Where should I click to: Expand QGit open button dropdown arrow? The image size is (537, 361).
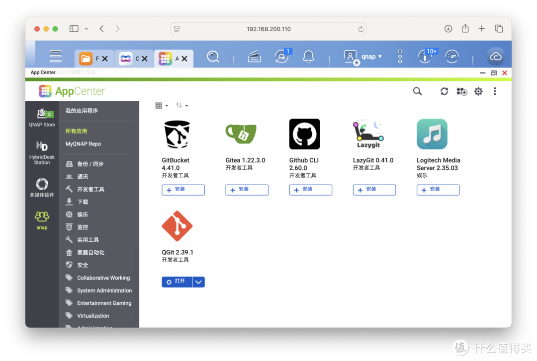tap(198, 282)
